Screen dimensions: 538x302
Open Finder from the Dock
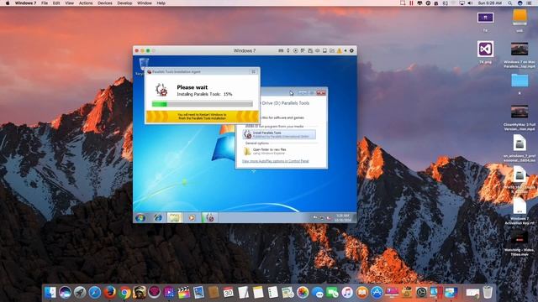click(x=50, y=293)
